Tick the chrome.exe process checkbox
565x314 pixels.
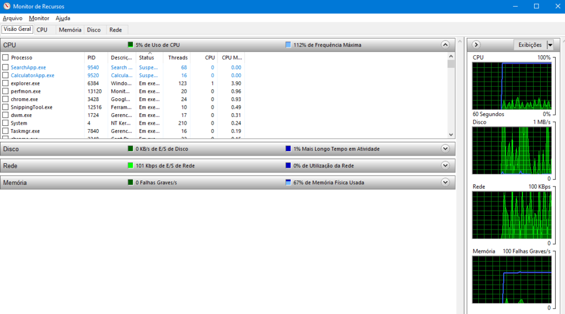[6, 99]
